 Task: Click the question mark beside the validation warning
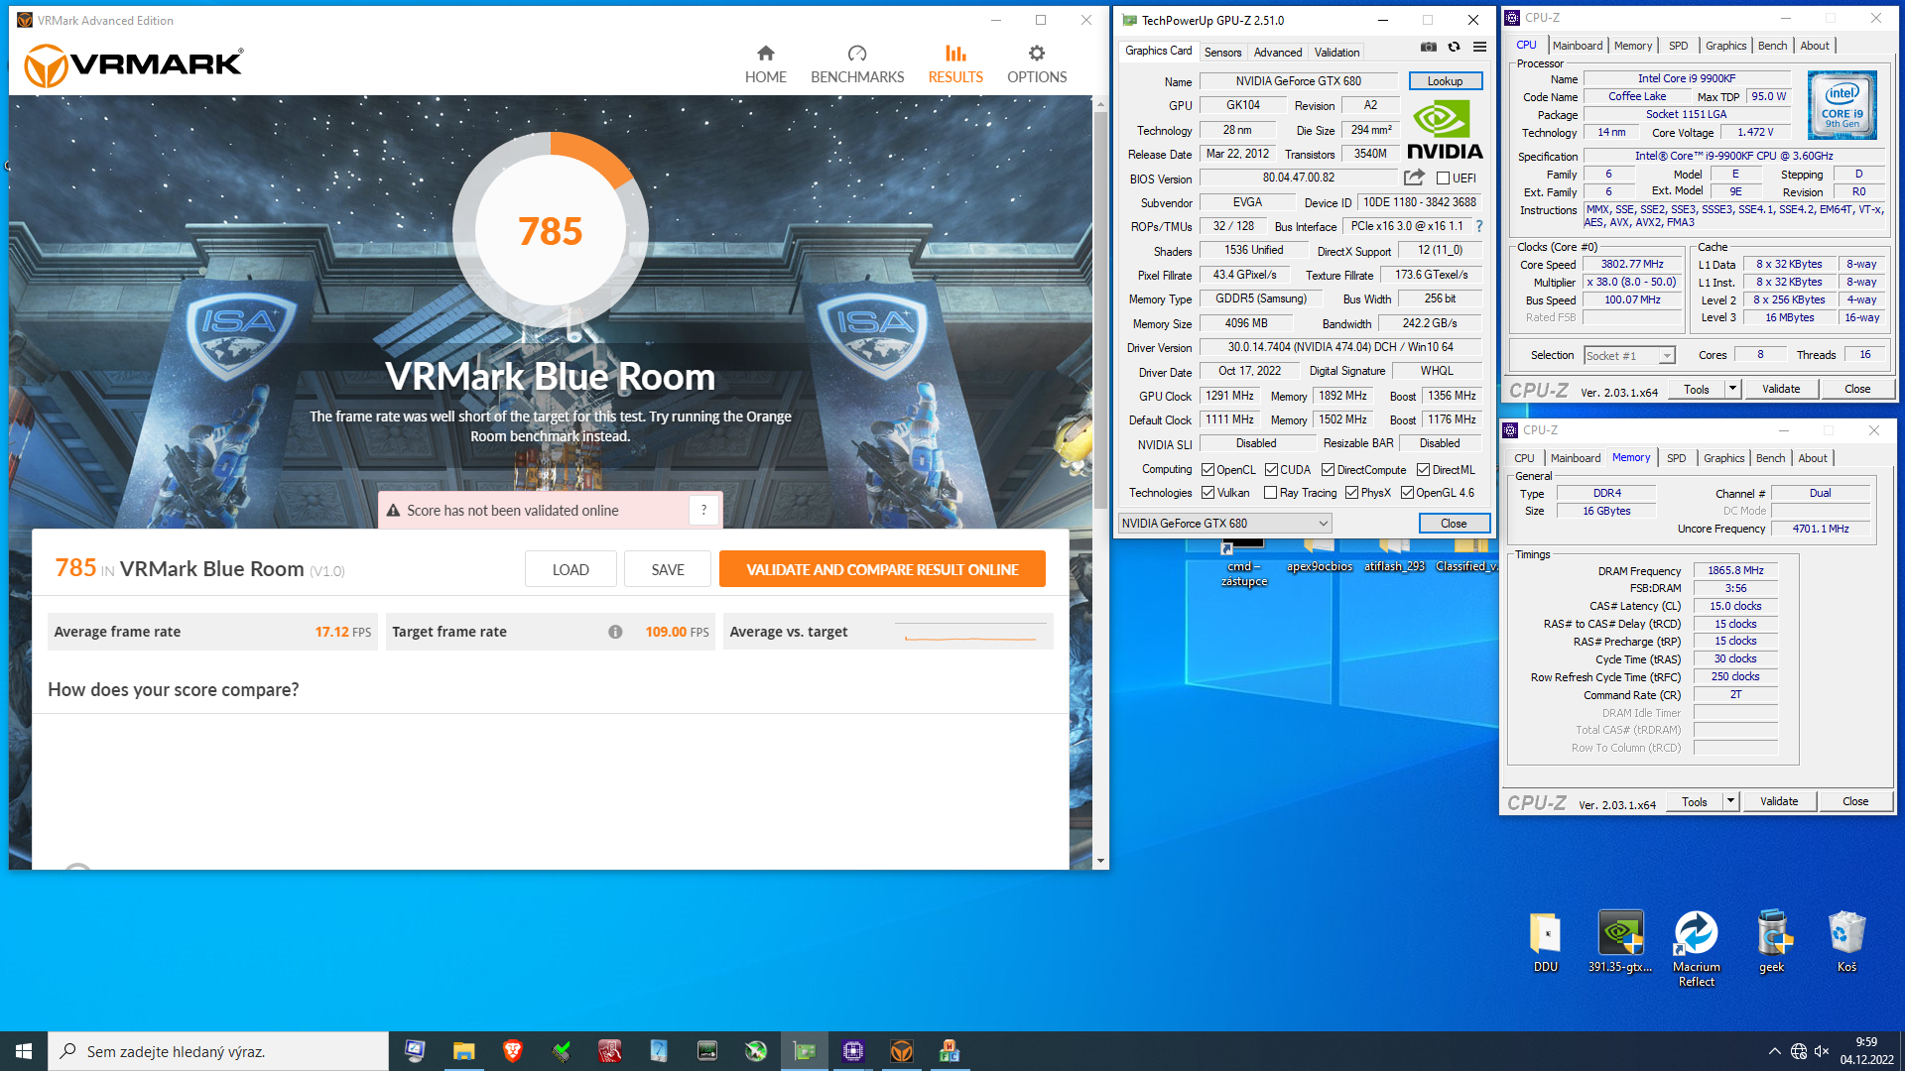pyautogui.click(x=703, y=510)
